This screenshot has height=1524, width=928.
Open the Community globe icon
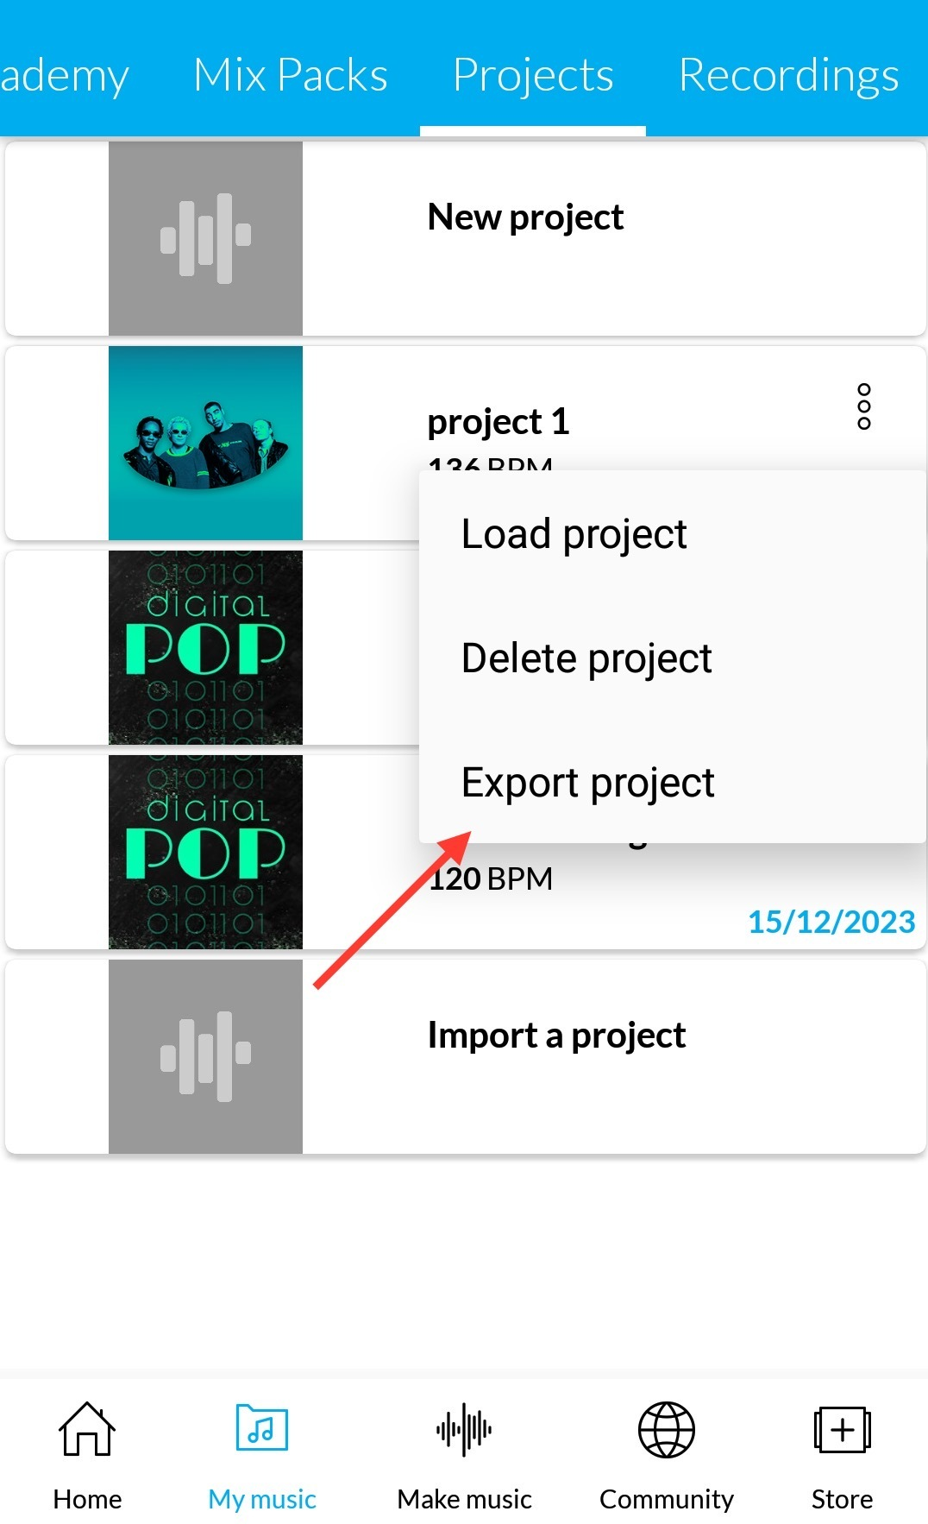666,1429
